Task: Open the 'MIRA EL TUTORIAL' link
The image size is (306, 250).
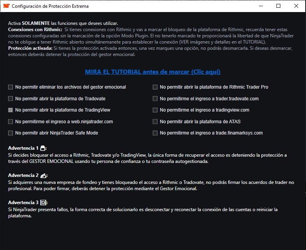Action: click(x=153, y=72)
